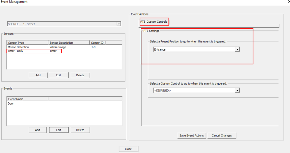Click Delete button under Events list
This screenshot has height=153, width=290.
(80, 130)
